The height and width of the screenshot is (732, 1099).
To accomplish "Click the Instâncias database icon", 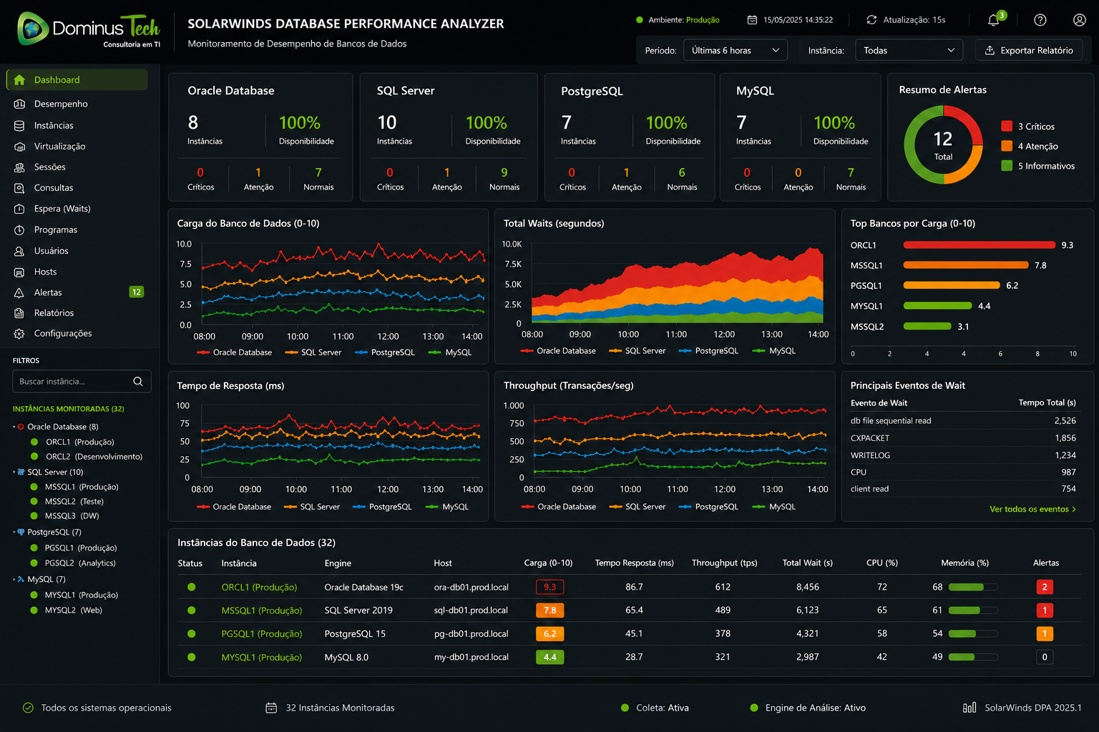I will click(x=19, y=125).
